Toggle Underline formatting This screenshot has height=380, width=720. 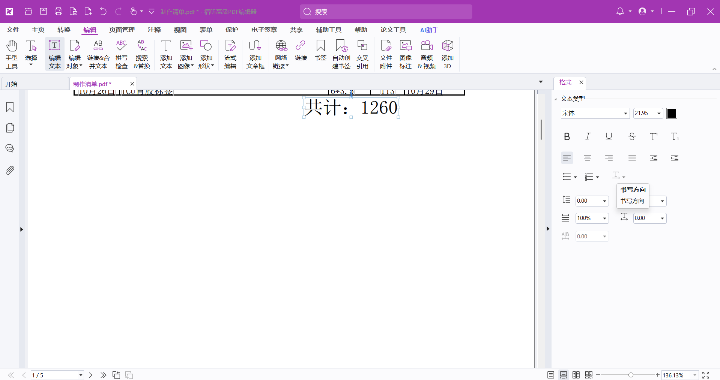click(609, 137)
